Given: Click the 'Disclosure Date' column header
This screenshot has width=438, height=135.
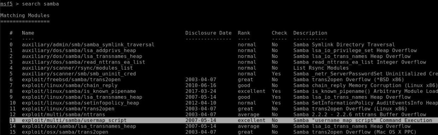Looking at the screenshot, I should 209,33.
